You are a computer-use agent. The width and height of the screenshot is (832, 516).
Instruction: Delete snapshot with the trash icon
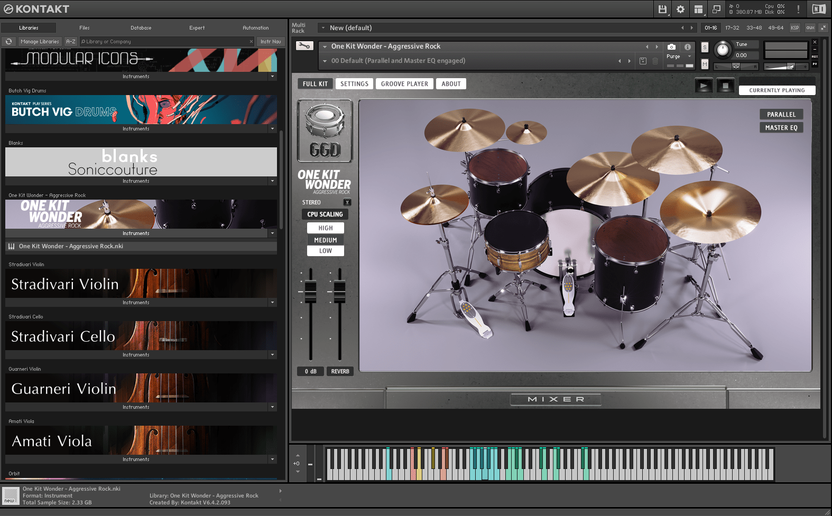tap(655, 61)
